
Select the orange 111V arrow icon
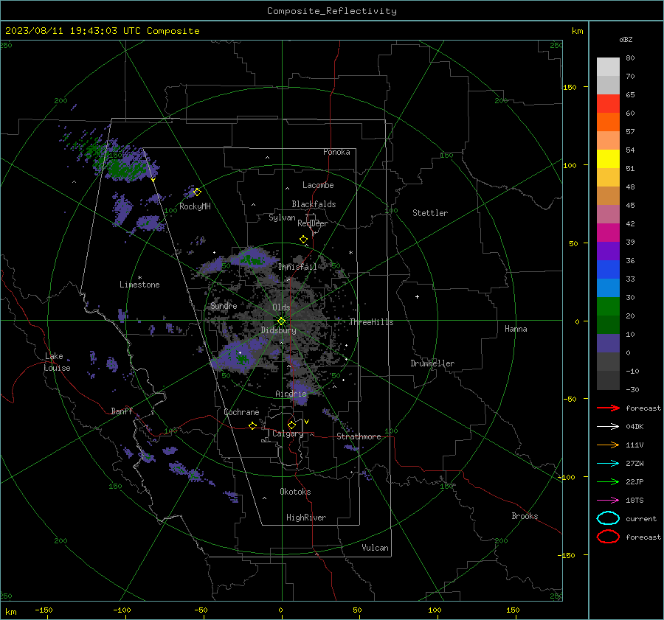point(608,445)
